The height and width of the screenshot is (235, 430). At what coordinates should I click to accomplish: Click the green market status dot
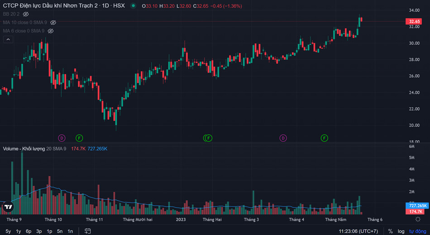(133, 6)
